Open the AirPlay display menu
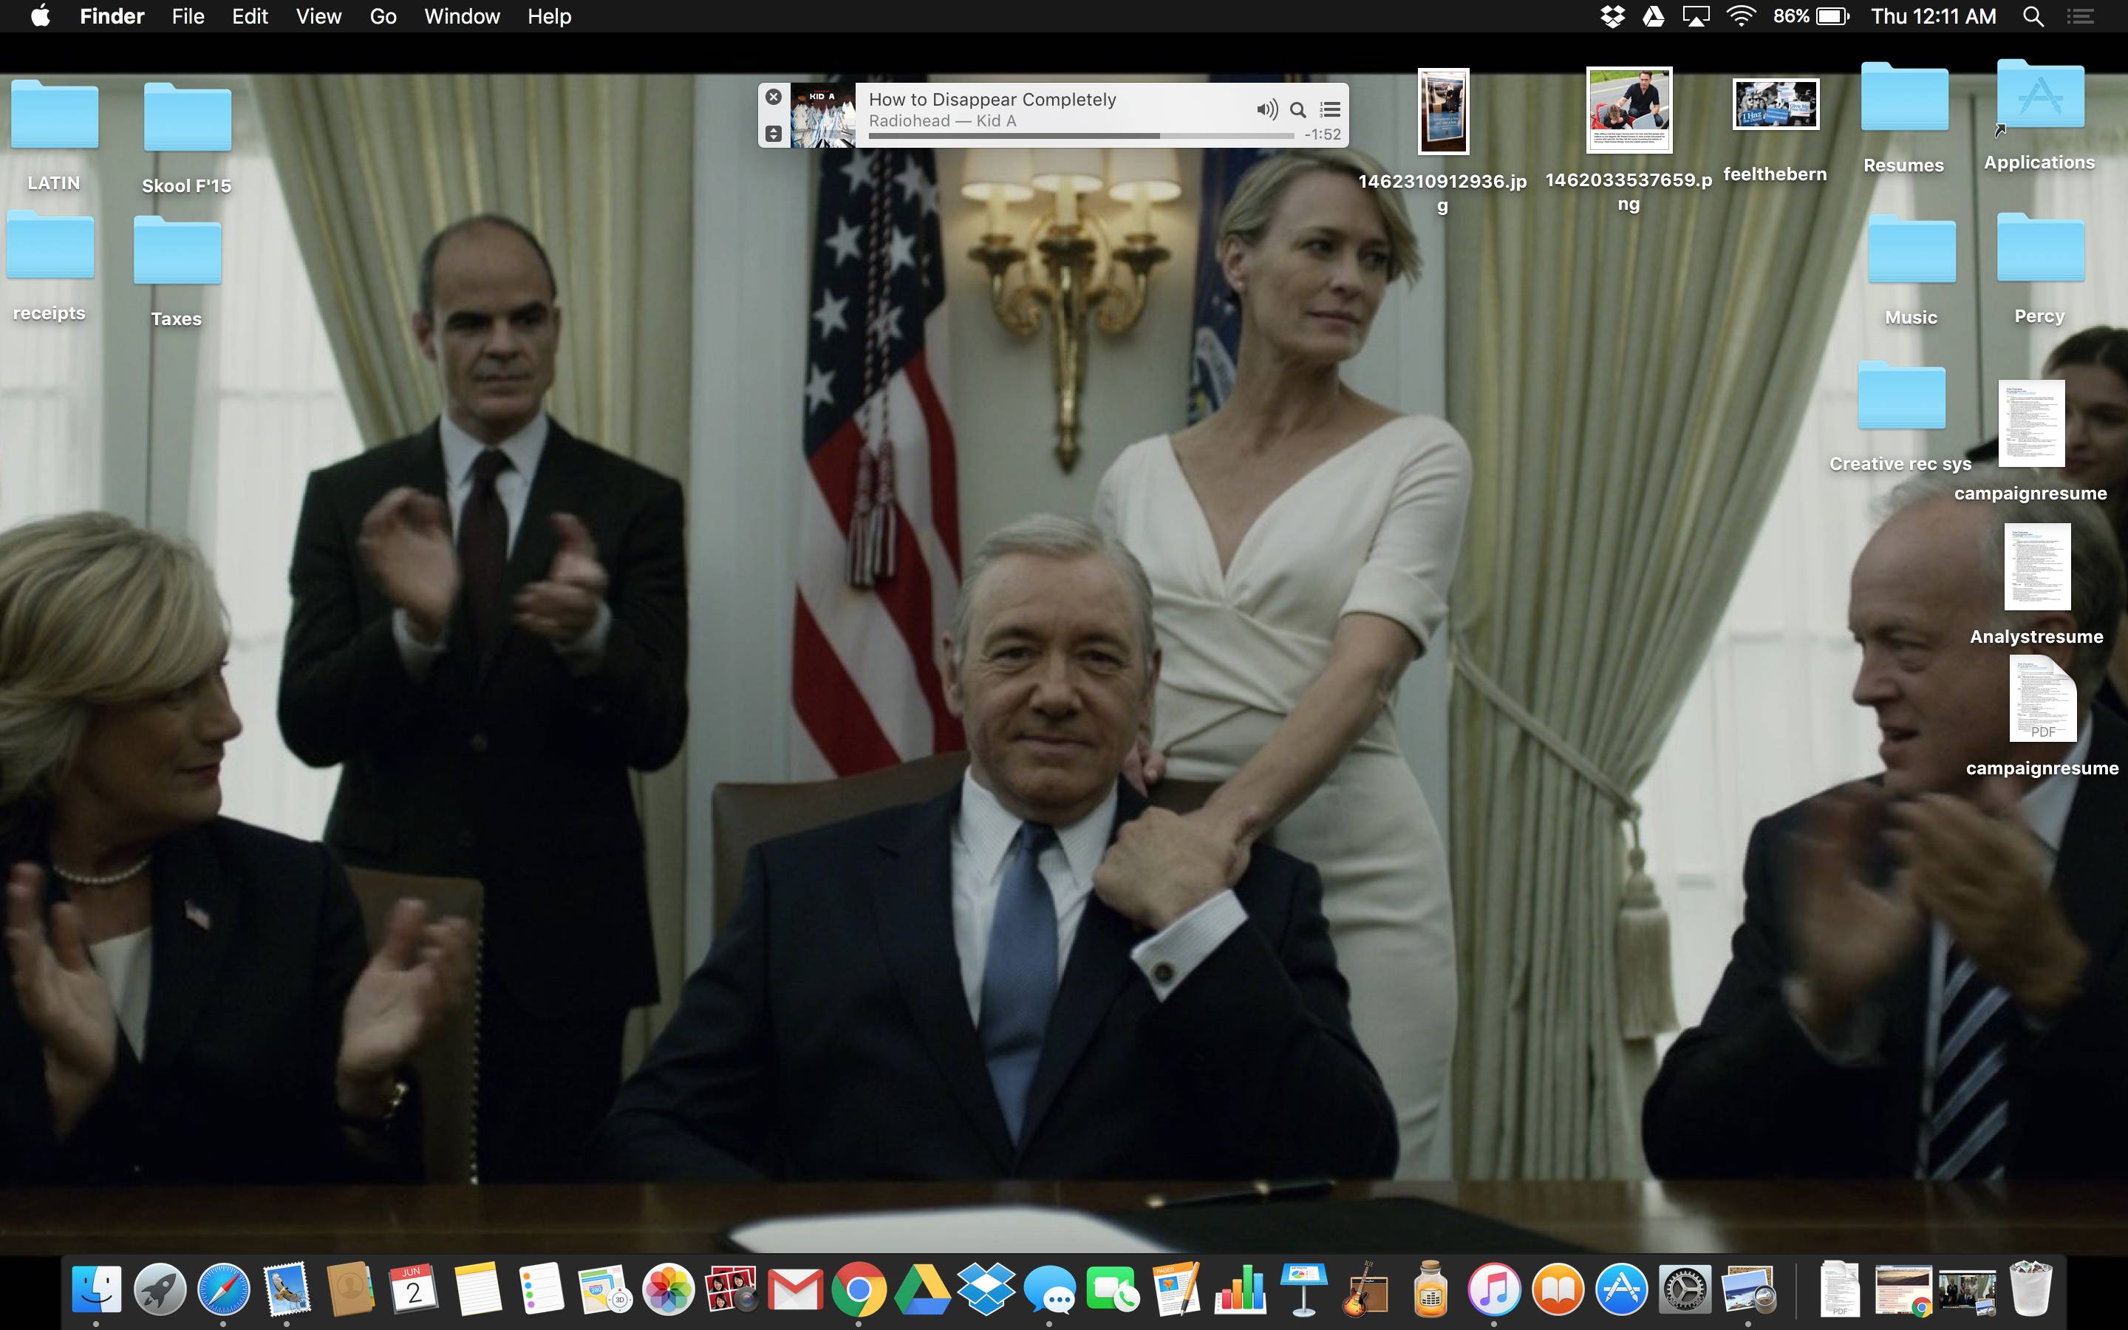Viewport: 2128px width, 1330px height. click(1696, 16)
